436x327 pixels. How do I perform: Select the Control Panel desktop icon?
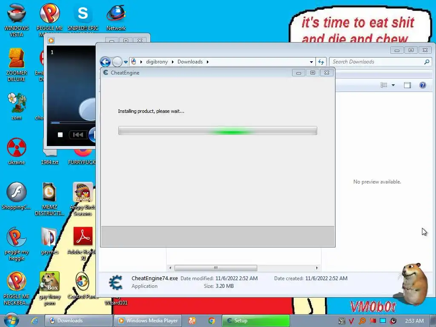[x=83, y=285]
